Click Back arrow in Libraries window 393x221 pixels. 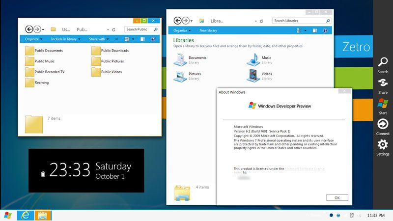[177, 21]
